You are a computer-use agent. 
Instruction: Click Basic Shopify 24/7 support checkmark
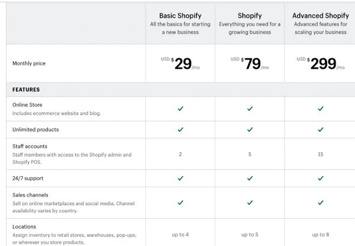click(x=180, y=178)
